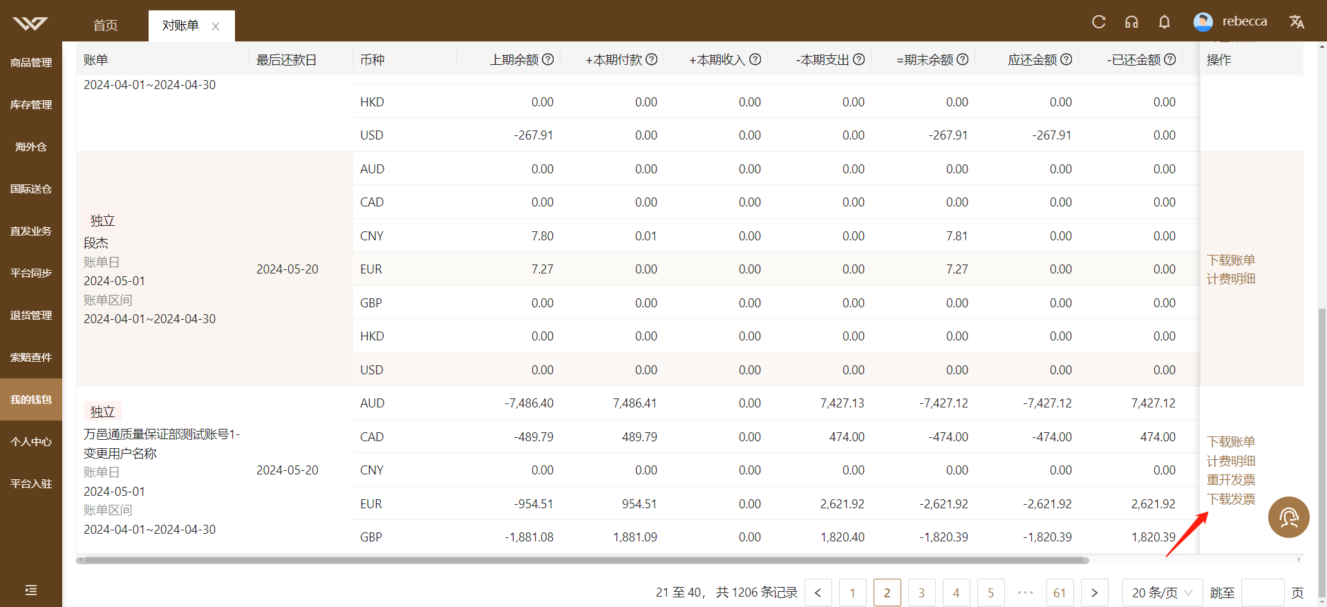
Task: Open 退货管理 in sidebar
Action: [x=31, y=316]
